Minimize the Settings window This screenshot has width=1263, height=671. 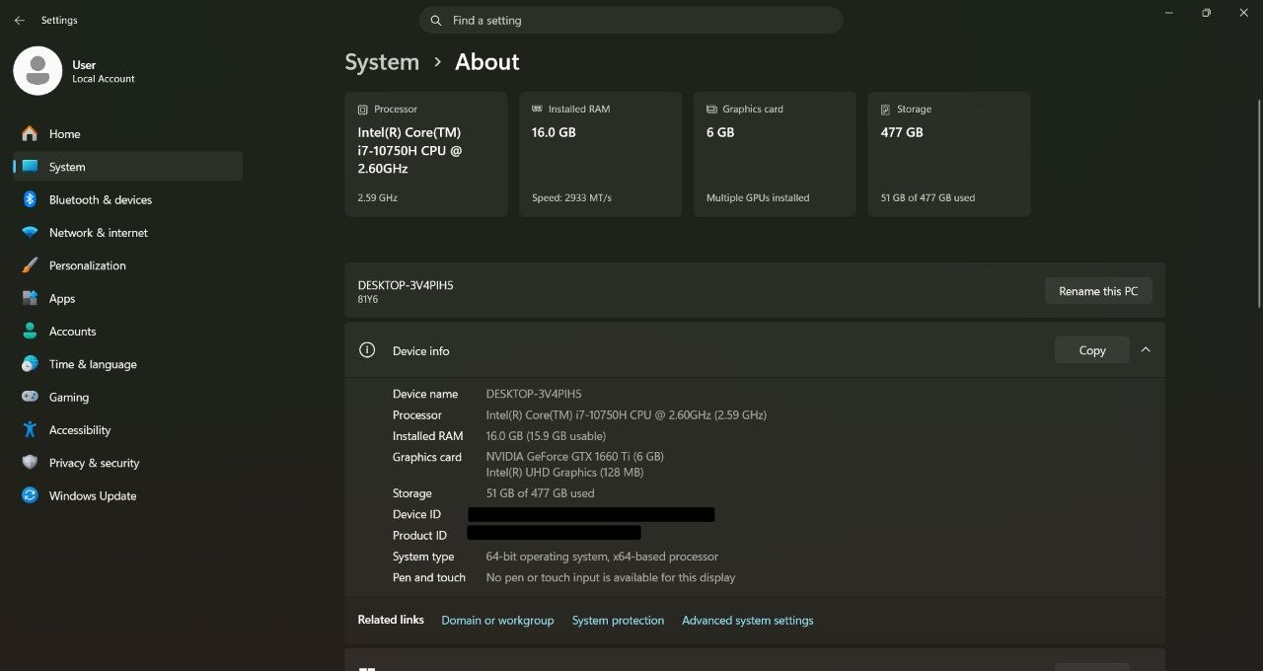click(x=1169, y=13)
